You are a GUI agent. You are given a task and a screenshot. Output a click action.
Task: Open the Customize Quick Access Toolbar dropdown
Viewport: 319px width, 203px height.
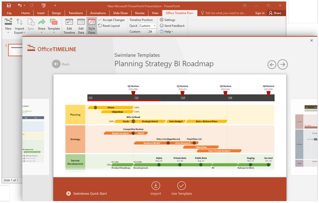point(55,5)
